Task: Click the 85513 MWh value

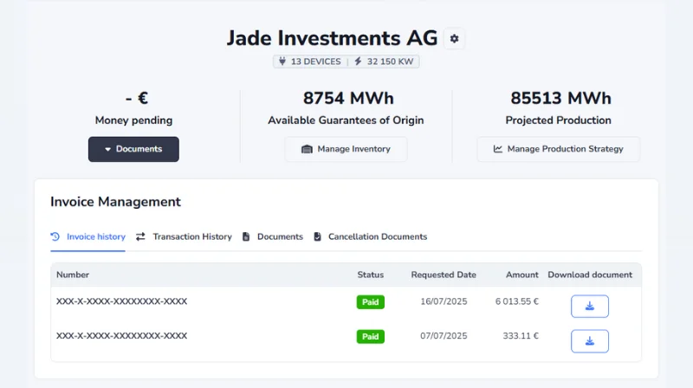Action: tap(560, 98)
